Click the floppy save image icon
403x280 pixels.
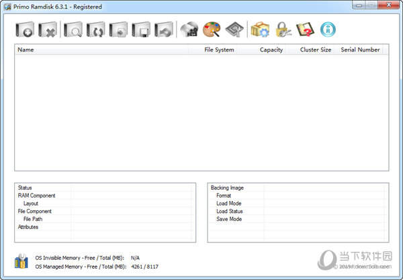tap(141, 29)
